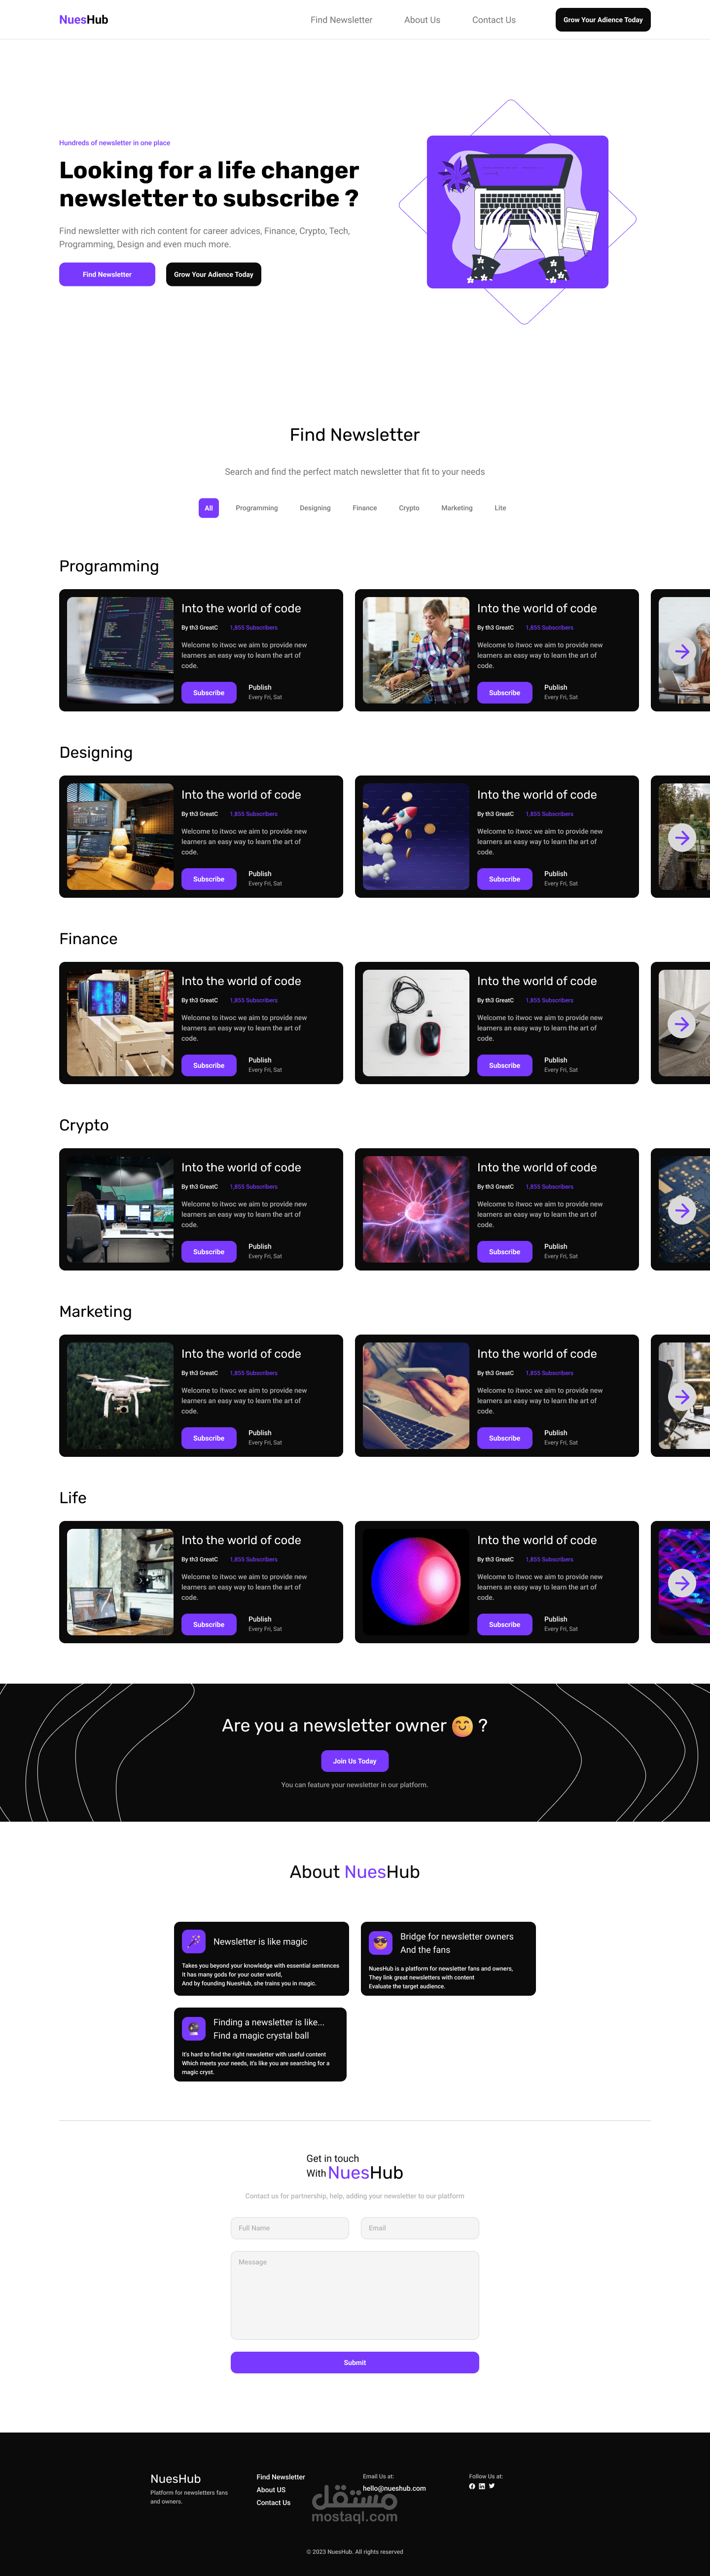
Task: Click the Full Name input field
Action: tap(290, 2228)
